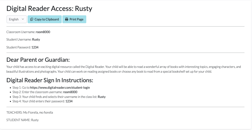Screen dimensions: 252x130
Task: Click the parent letter paragraph text
Action: tap(123, 69)
